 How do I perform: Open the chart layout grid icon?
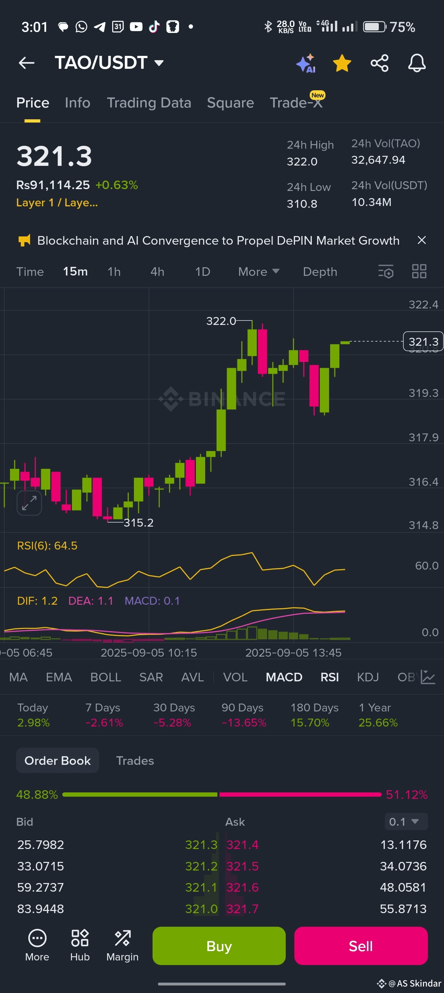click(419, 272)
